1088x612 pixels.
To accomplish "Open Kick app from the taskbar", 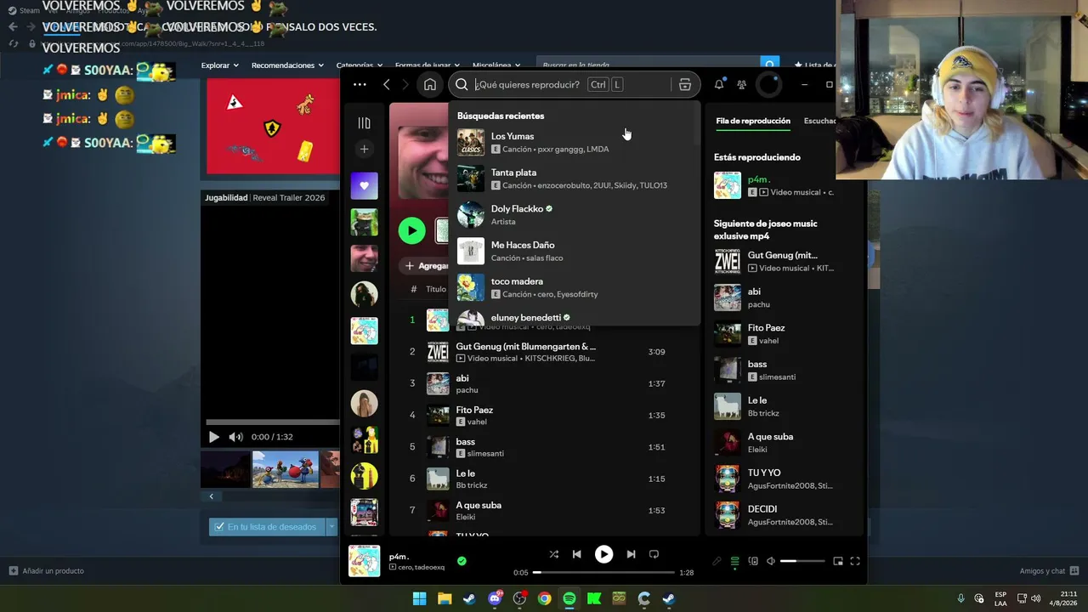I will click(x=594, y=598).
